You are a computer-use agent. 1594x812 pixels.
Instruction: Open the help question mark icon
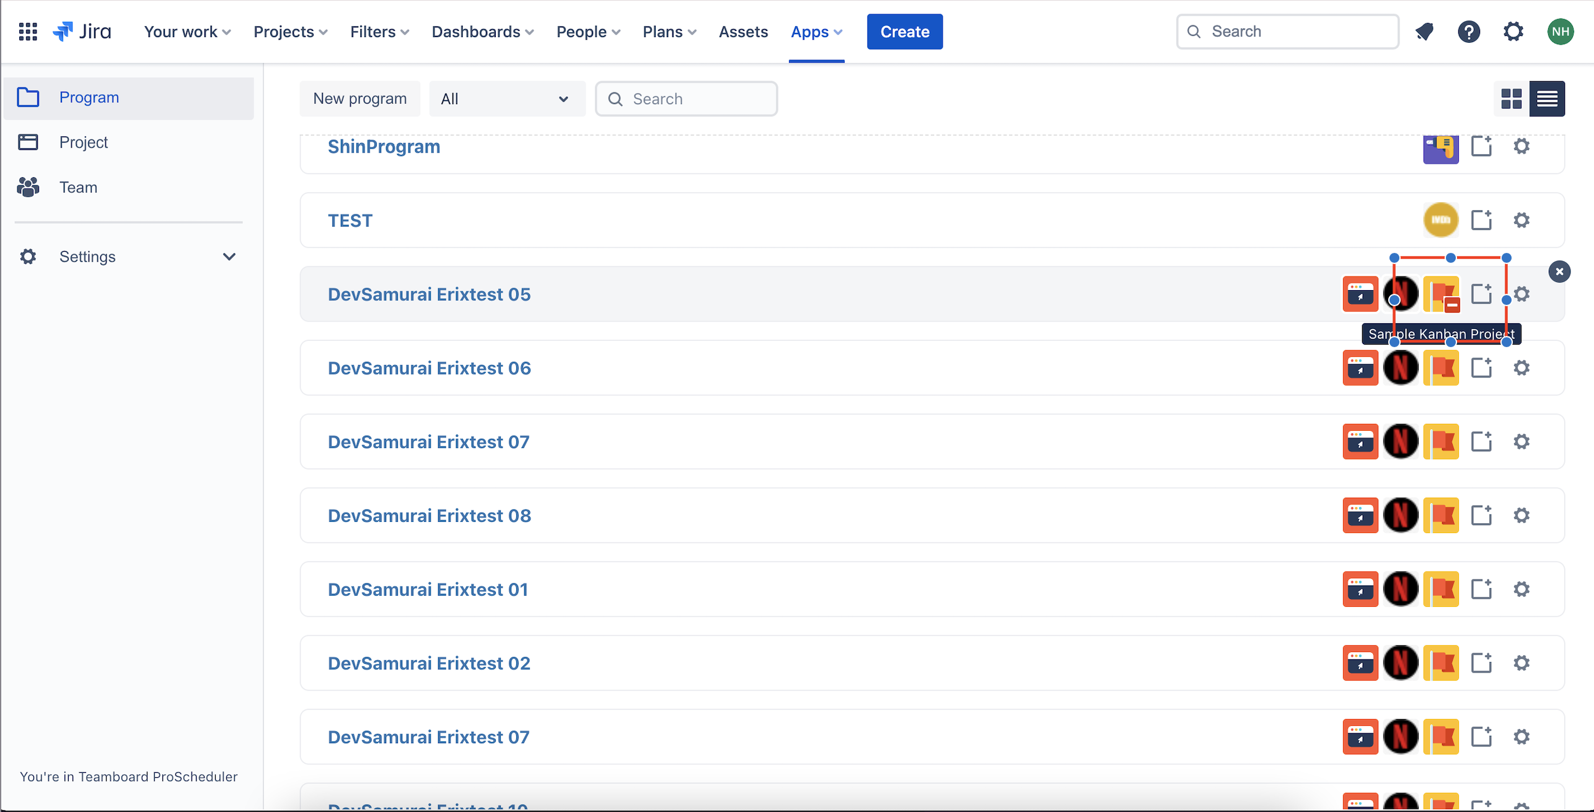click(1468, 32)
